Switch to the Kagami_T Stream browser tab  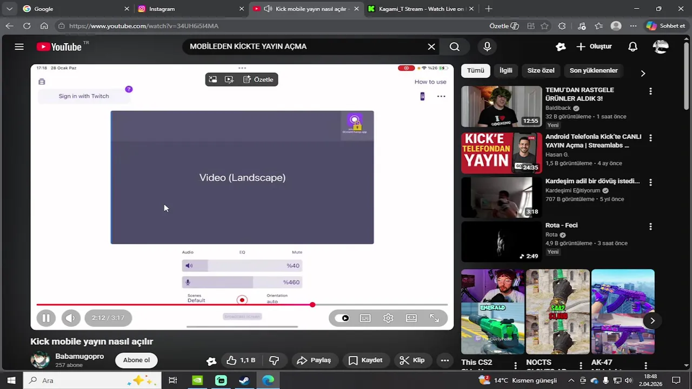point(422,9)
